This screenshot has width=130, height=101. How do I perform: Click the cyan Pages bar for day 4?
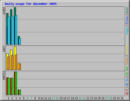[20, 41]
